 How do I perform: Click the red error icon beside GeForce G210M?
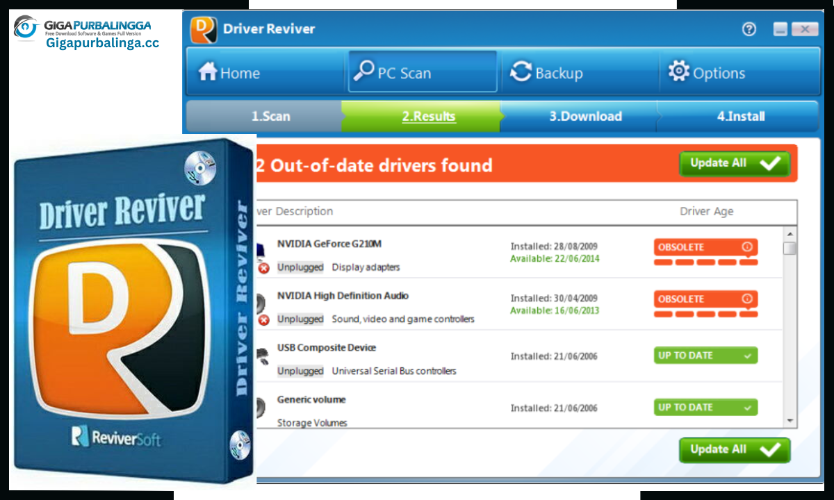pyautogui.click(x=263, y=268)
